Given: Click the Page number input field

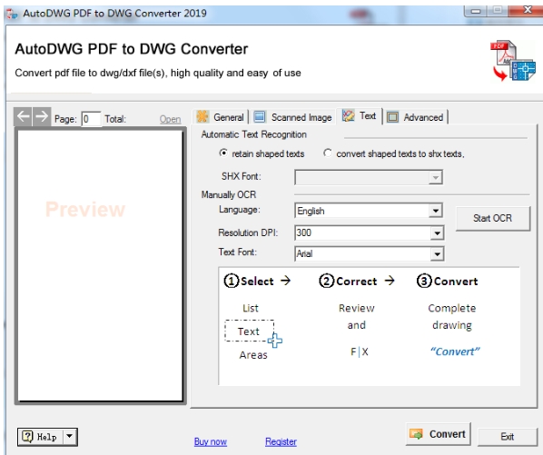Looking at the screenshot, I should pyautogui.click(x=91, y=119).
